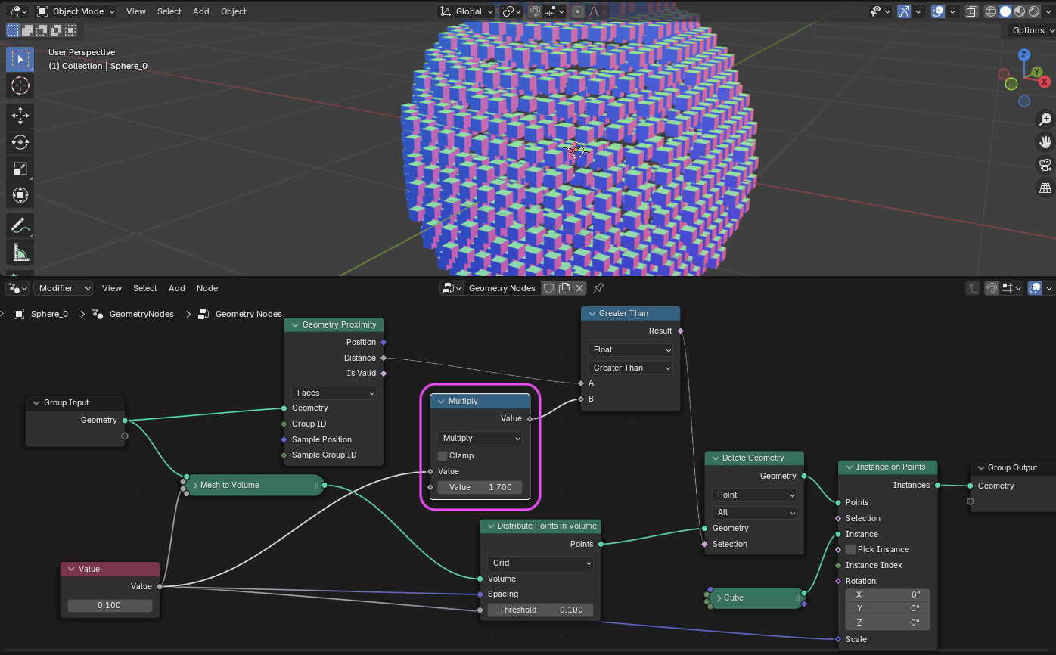Collapse the Greater Than node
The height and width of the screenshot is (655, 1056).
click(591, 313)
